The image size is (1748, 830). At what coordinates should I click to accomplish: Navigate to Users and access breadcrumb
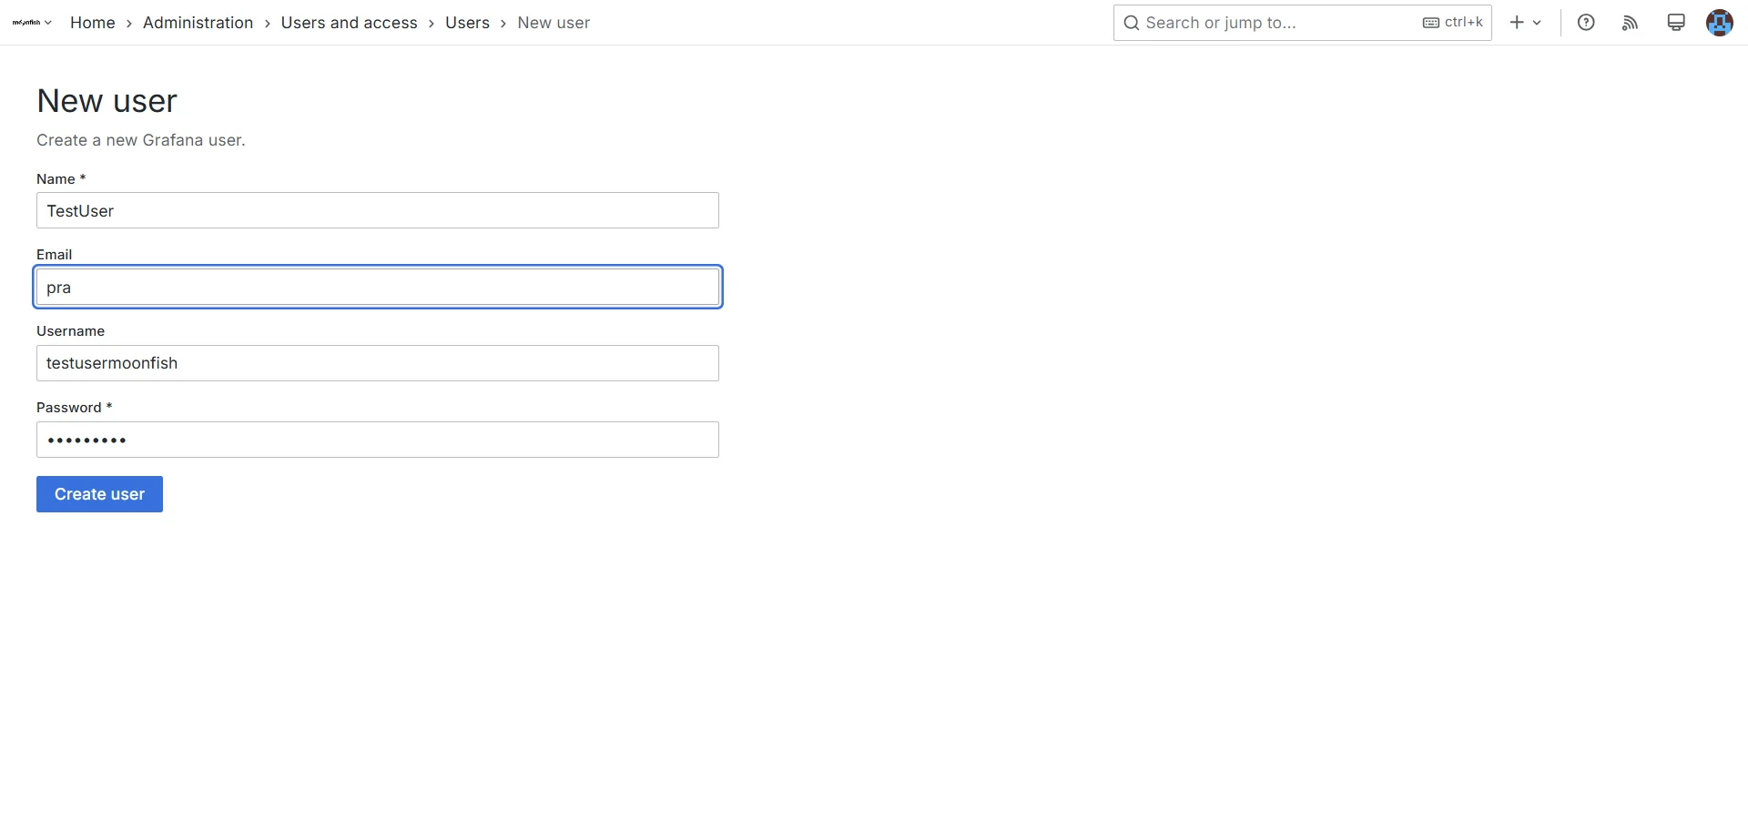coord(349,22)
